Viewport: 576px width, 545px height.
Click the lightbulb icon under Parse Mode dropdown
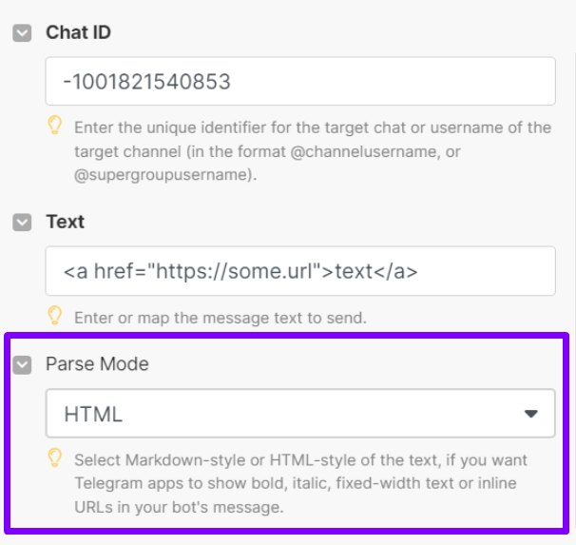click(55, 457)
